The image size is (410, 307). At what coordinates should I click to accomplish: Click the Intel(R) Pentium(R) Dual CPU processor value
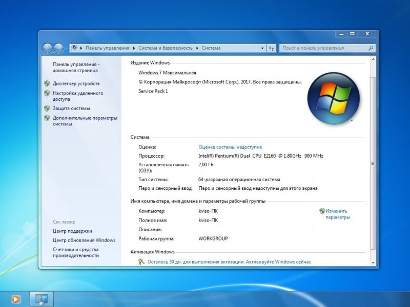point(261,156)
